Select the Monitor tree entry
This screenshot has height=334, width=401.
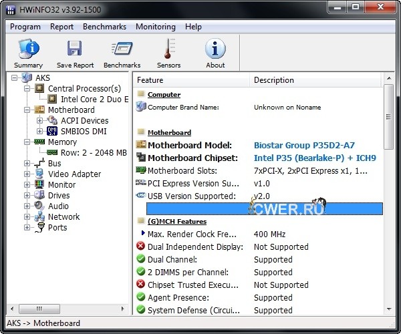click(61, 184)
